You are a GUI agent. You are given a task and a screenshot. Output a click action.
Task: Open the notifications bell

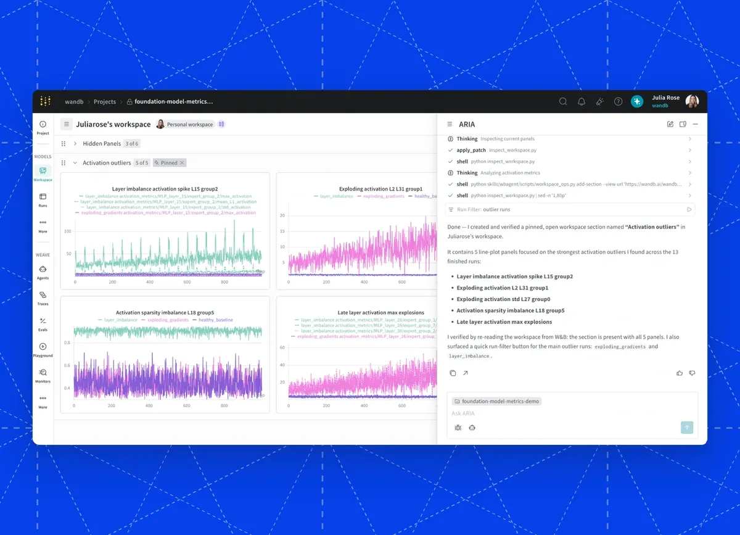click(582, 102)
